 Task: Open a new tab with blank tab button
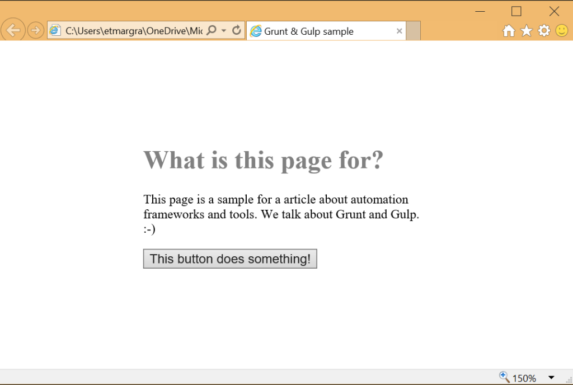(x=413, y=31)
